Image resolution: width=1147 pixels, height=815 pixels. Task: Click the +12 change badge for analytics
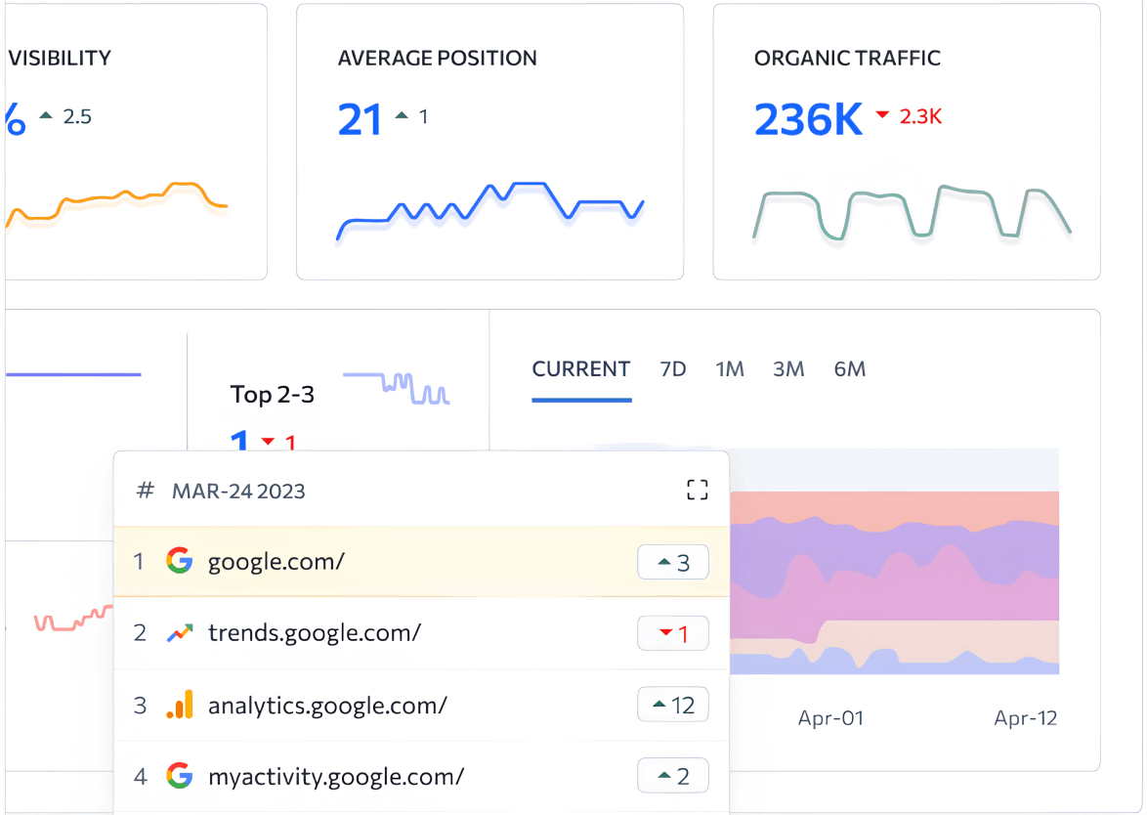point(673,706)
